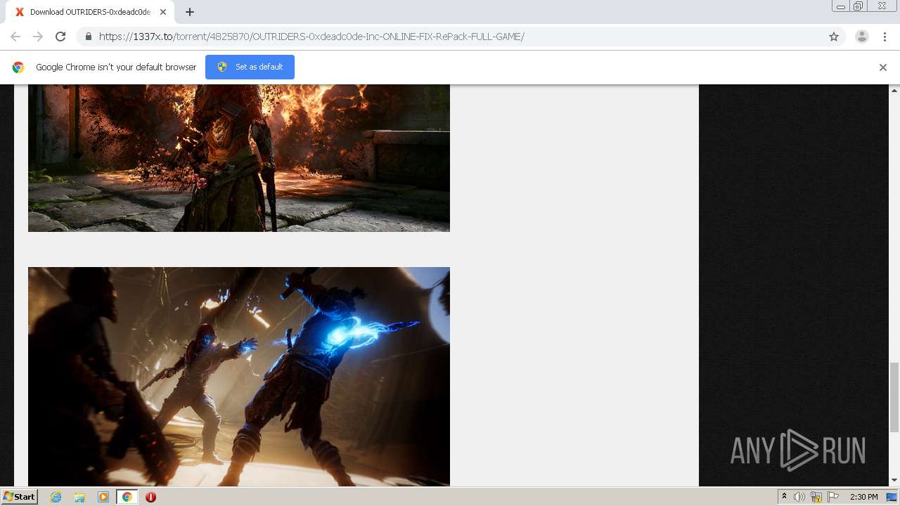
Task: Go back using the back arrow
Action: pyautogui.click(x=15, y=37)
